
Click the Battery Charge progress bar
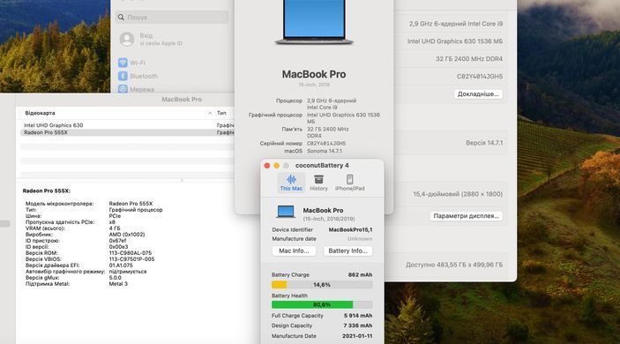pos(322,285)
